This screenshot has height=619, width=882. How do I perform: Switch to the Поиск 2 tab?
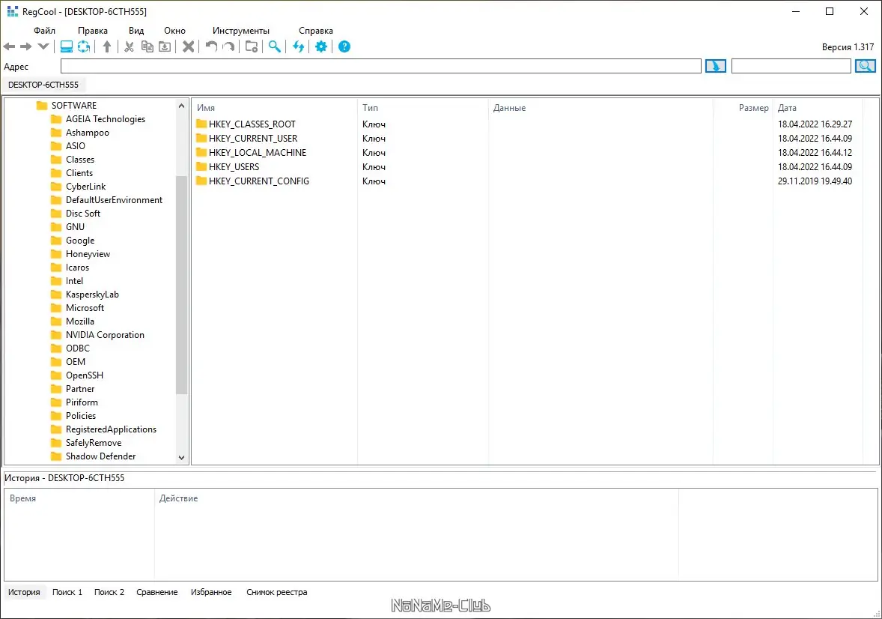coord(109,592)
